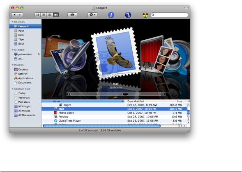The height and width of the screenshot is (172, 242).
Task: Go forward with the right arrow button
Action: click(20, 15)
